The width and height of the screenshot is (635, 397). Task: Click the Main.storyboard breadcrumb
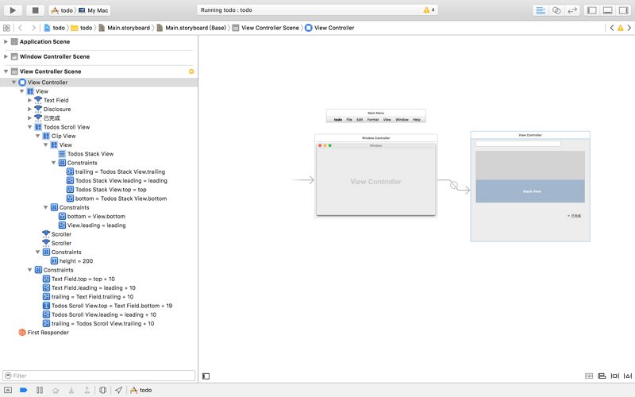pos(125,28)
